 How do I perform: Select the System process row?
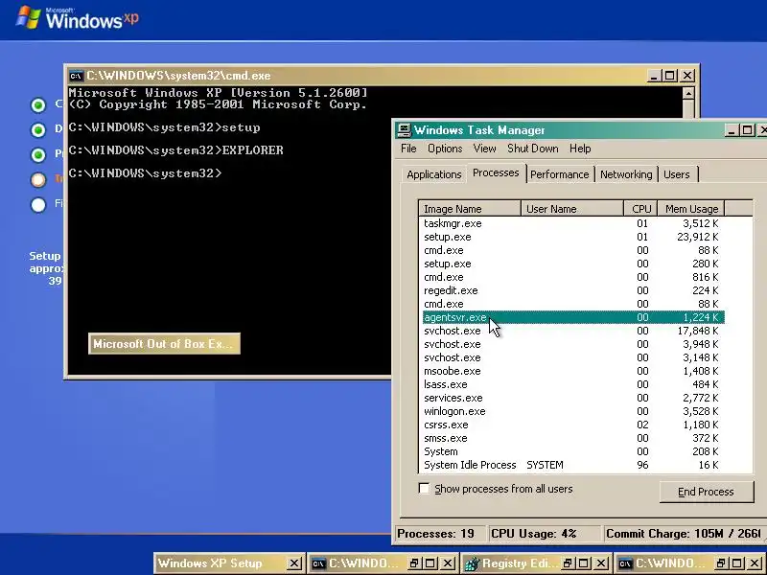pos(571,451)
